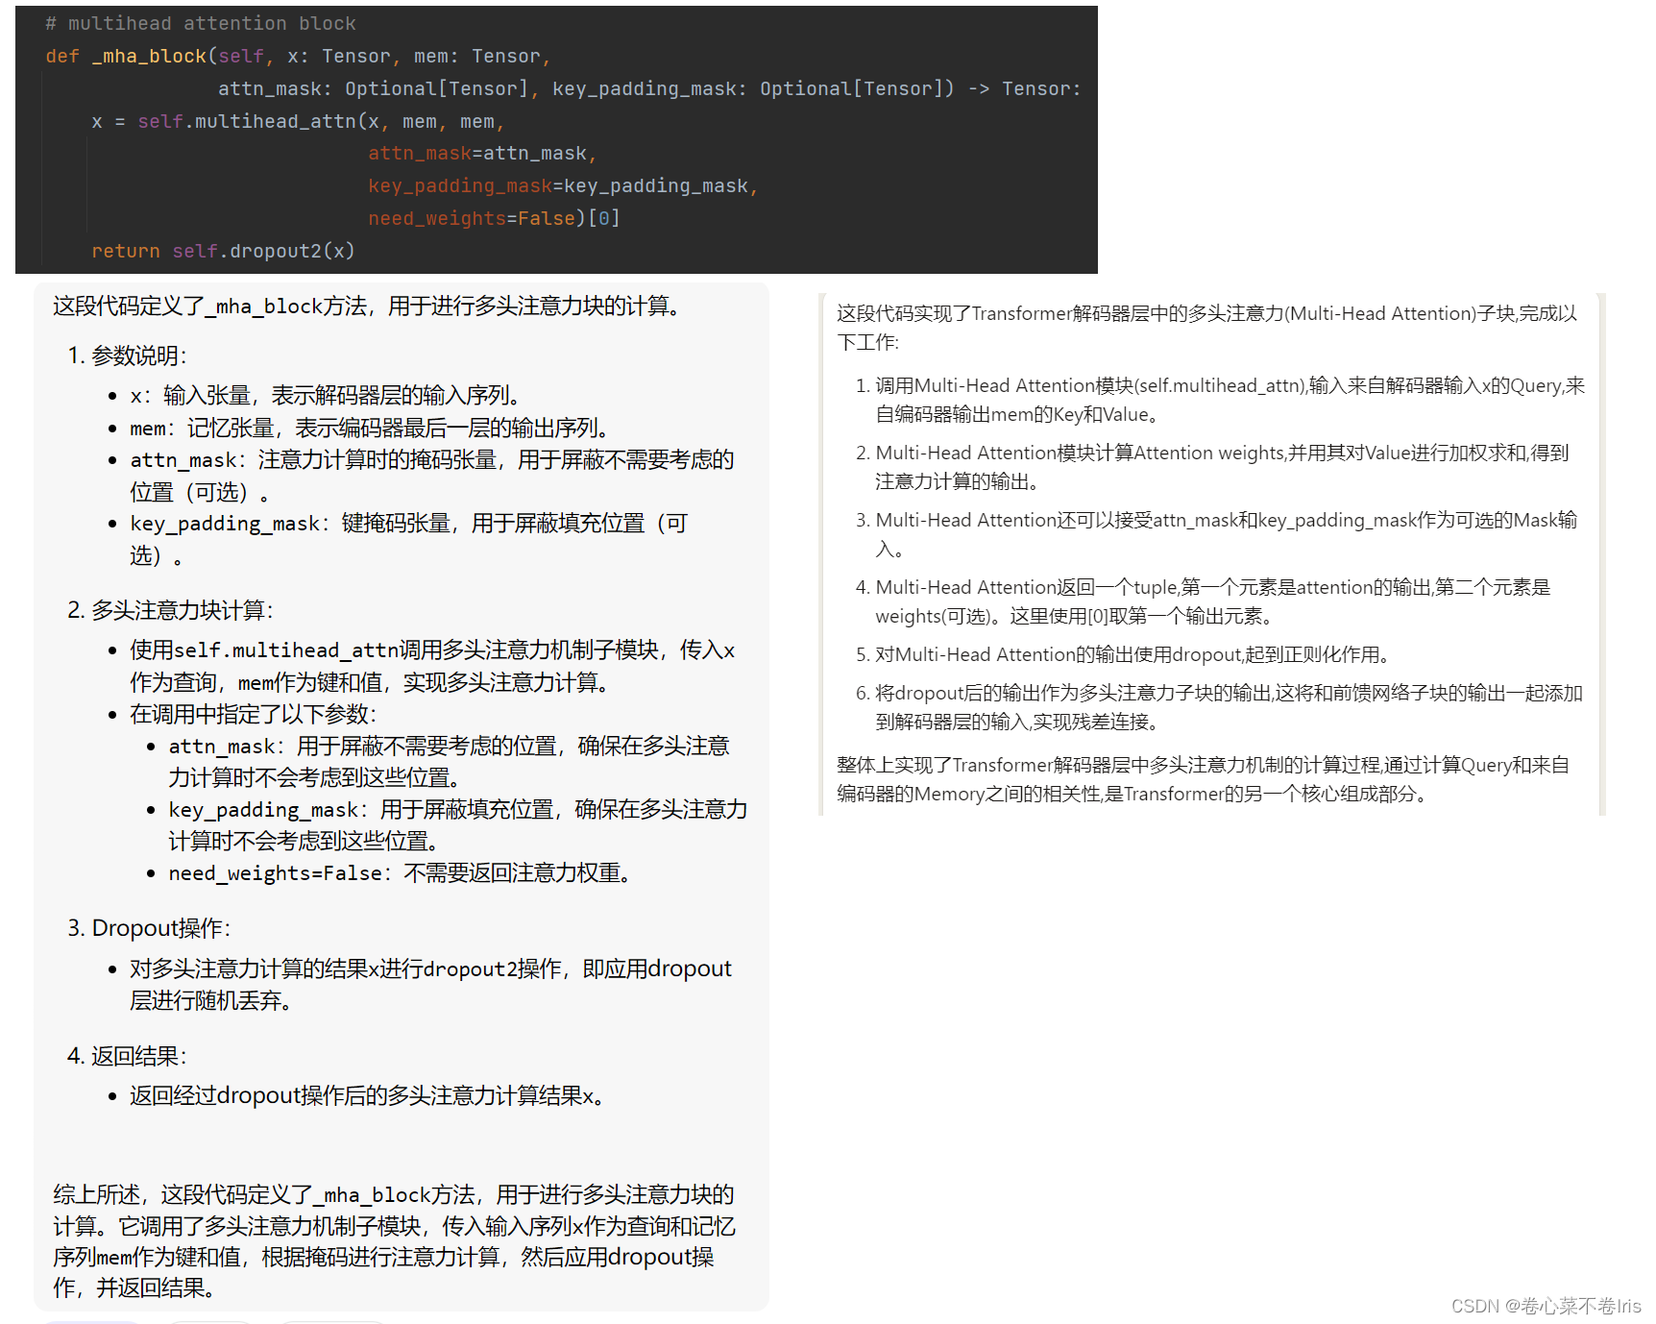Click the '# multihead attention block' code comment
This screenshot has height=1324, width=1656.
tap(200, 23)
